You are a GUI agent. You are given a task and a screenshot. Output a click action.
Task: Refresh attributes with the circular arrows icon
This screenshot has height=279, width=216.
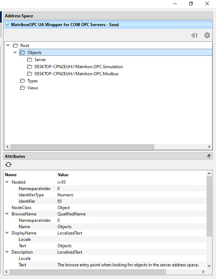[8, 165]
